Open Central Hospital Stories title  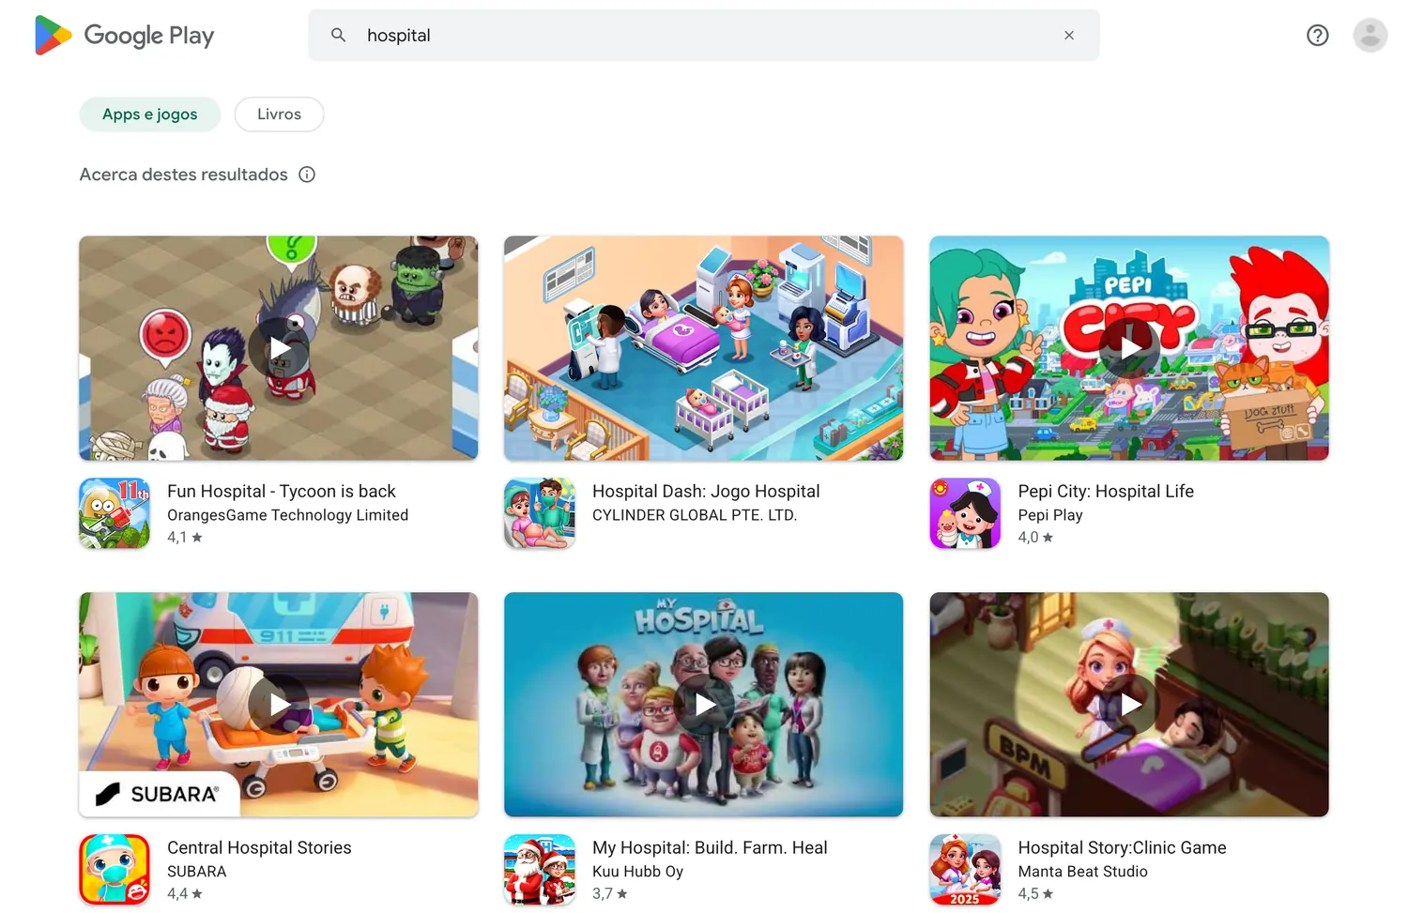tap(259, 847)
